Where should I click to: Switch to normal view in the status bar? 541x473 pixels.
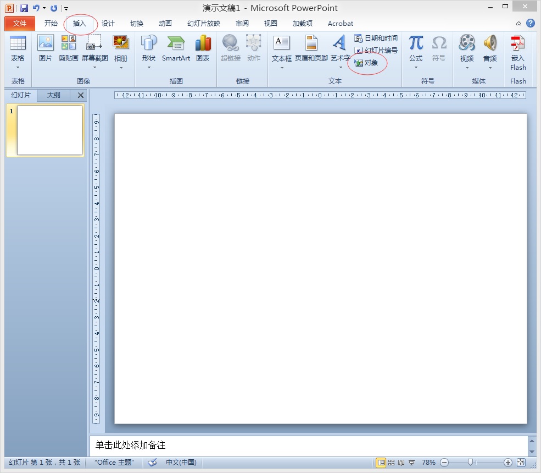(381, 463)
